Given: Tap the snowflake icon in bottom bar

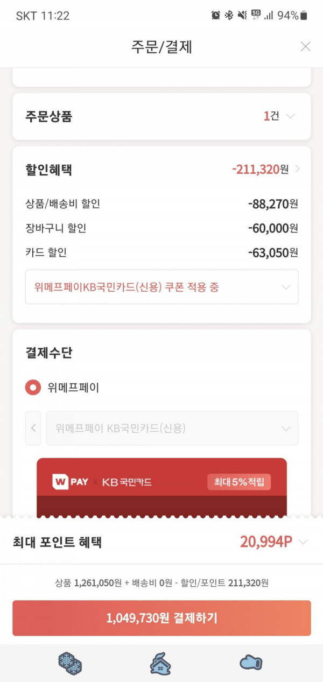Looking at the screenshot, I should coord(70,664).
